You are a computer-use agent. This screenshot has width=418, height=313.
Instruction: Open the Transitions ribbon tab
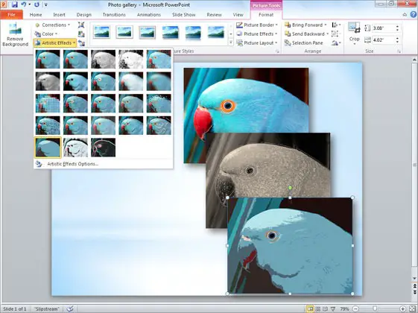114,15
